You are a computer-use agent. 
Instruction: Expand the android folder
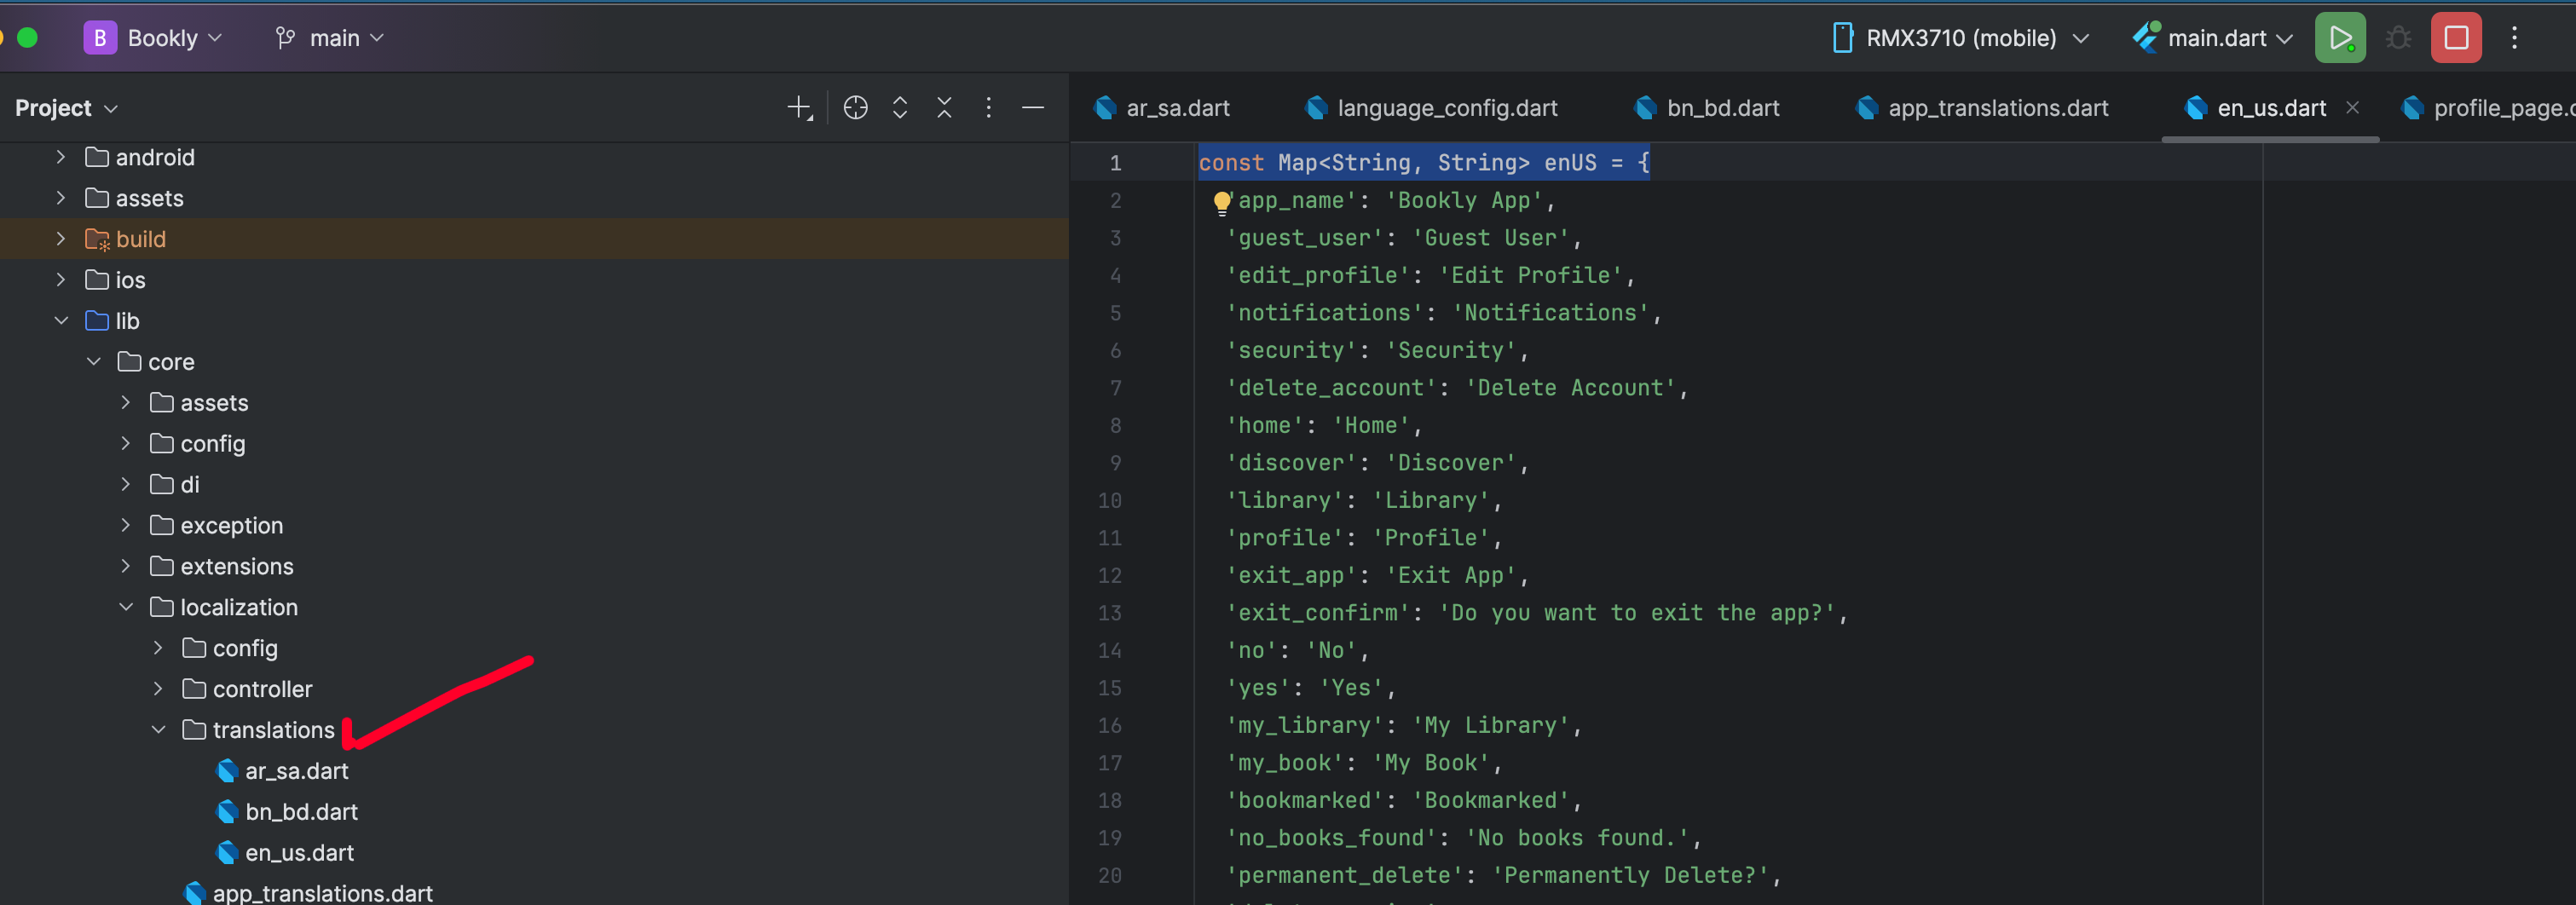pyautogui.click(x=61, y=157)
